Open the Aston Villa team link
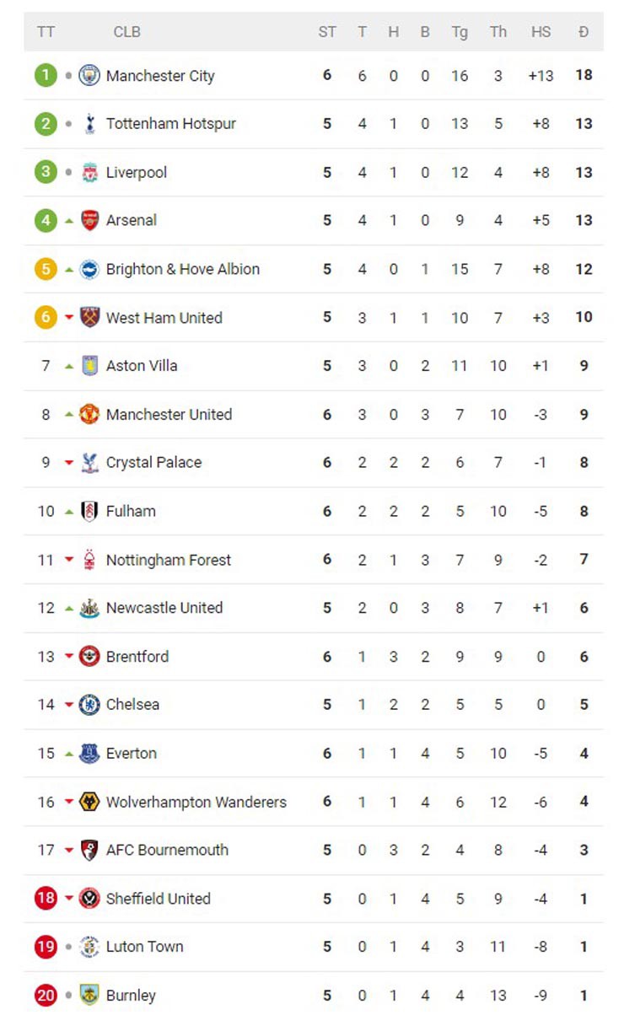The height and width of the screenshot is (1015, 624). point(142,366)
